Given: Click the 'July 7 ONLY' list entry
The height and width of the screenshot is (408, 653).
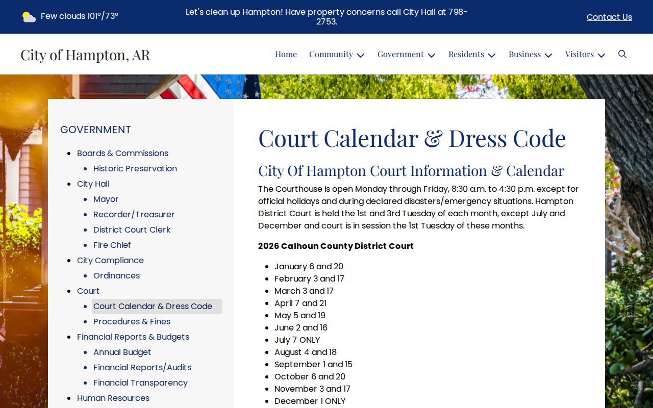Looking at the screenshot, I should point(297,340).
